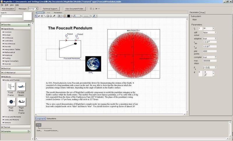Click into the Search input field

click(x=12, y=16)
